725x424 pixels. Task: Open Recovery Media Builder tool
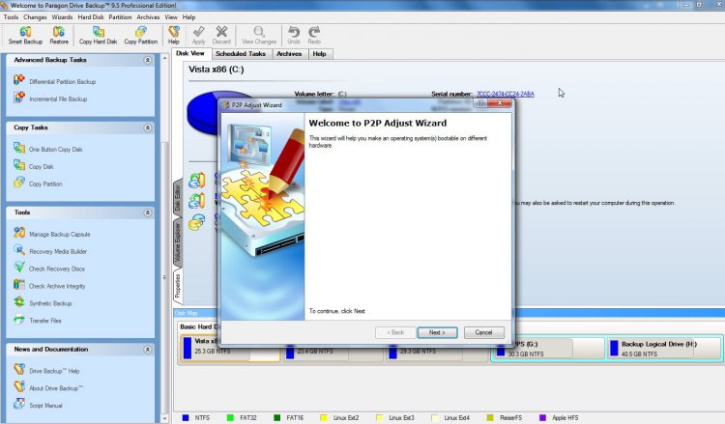(50, 251)
